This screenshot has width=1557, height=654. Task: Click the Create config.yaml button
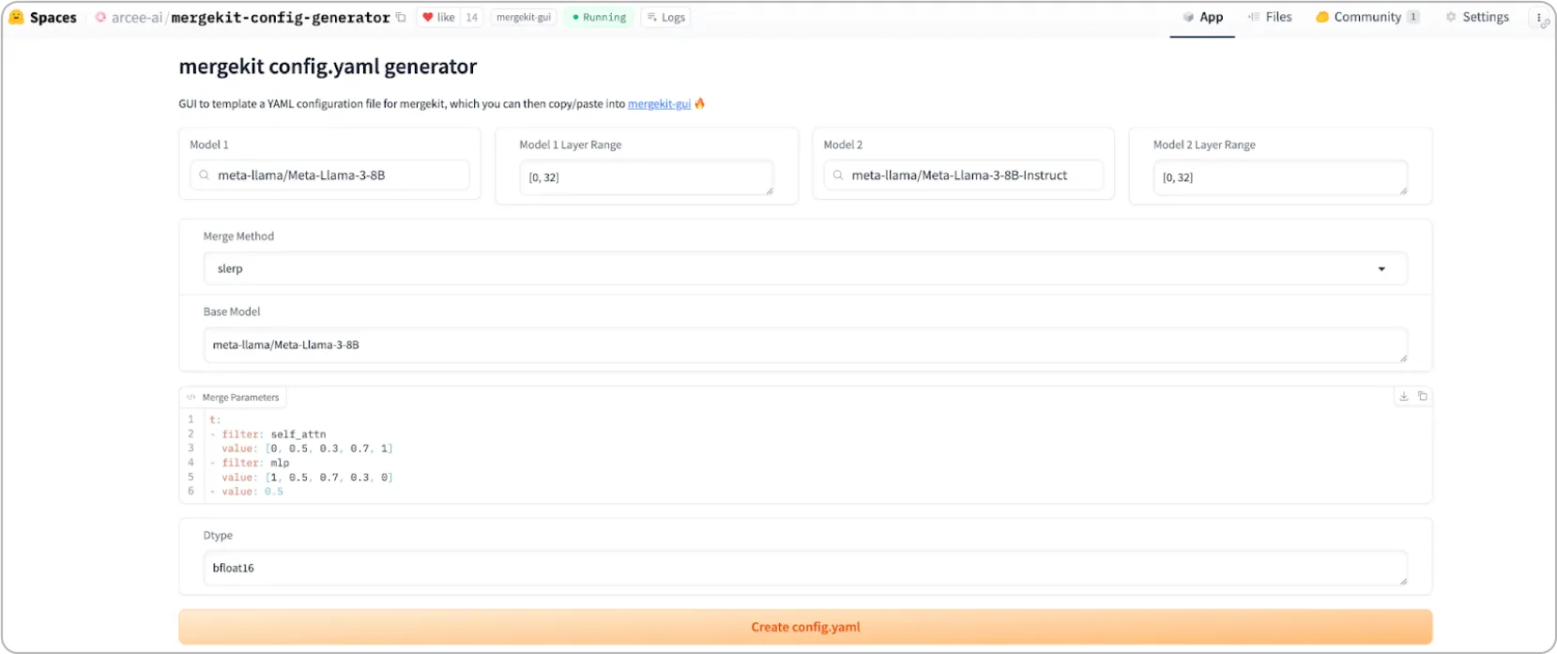tap(805, 627)
